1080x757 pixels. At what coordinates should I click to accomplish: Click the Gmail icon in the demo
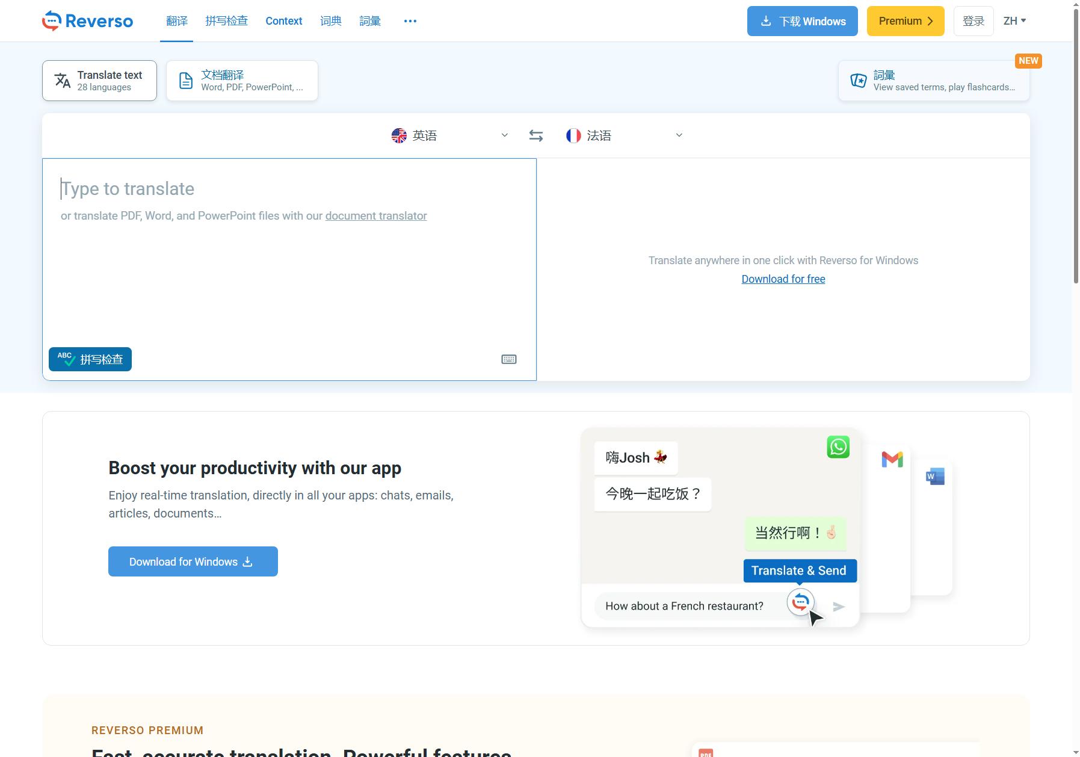[x=892, y=460]
